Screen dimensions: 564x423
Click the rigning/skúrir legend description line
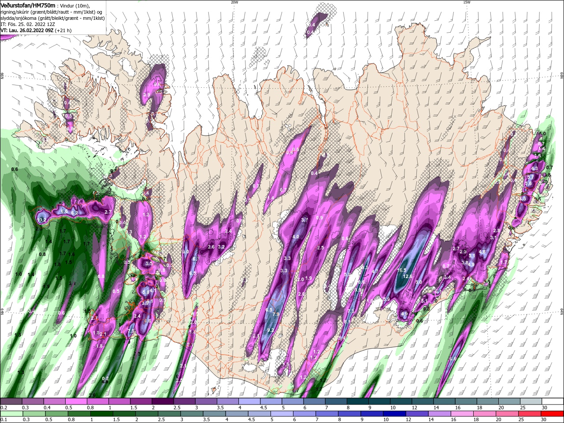pos(52,12)
